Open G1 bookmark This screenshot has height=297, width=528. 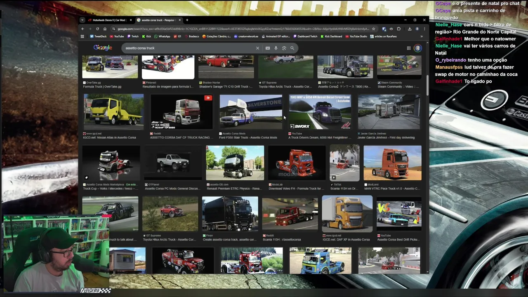pos(177,36)
